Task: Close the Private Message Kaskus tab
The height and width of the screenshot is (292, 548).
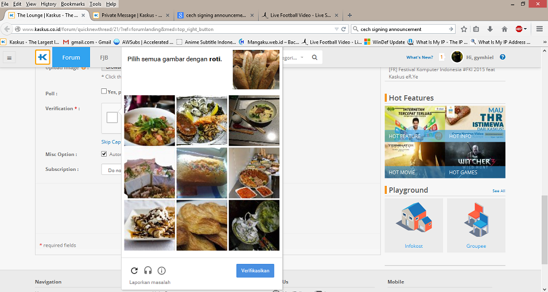Action: (168, 15)
